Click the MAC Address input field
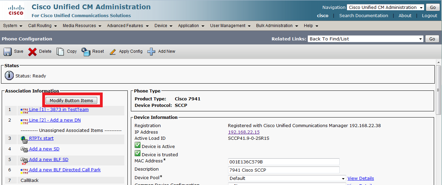This screenshot has width=442, height=185. click(x=284, y=162)
